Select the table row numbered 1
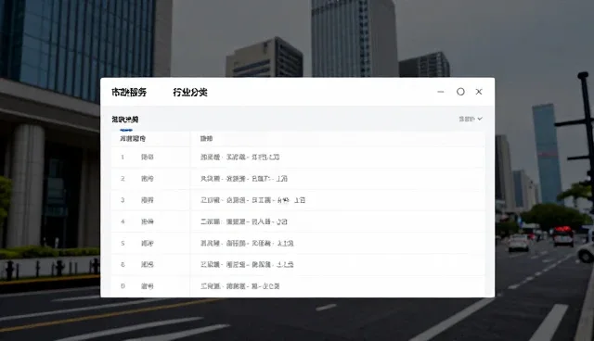Viewport: 594px width, 341px height. point(298,157)
